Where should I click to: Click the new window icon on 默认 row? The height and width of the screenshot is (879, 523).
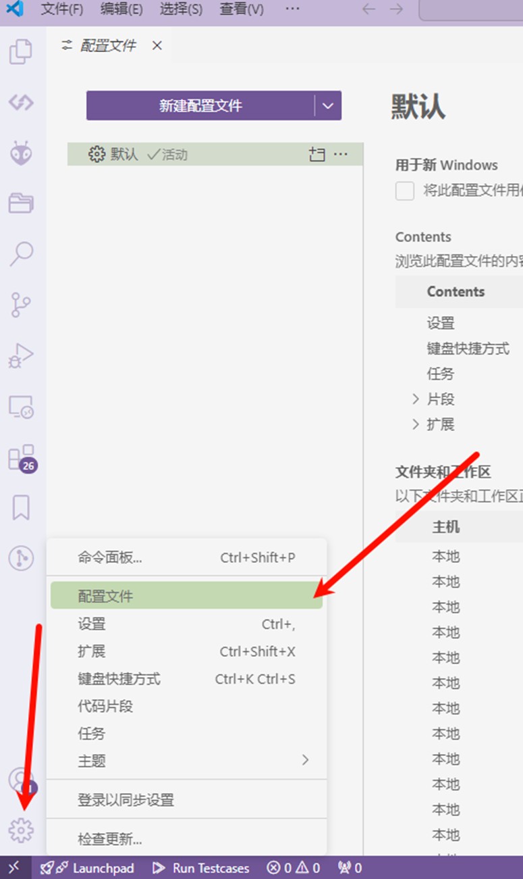tap(317, 154)
